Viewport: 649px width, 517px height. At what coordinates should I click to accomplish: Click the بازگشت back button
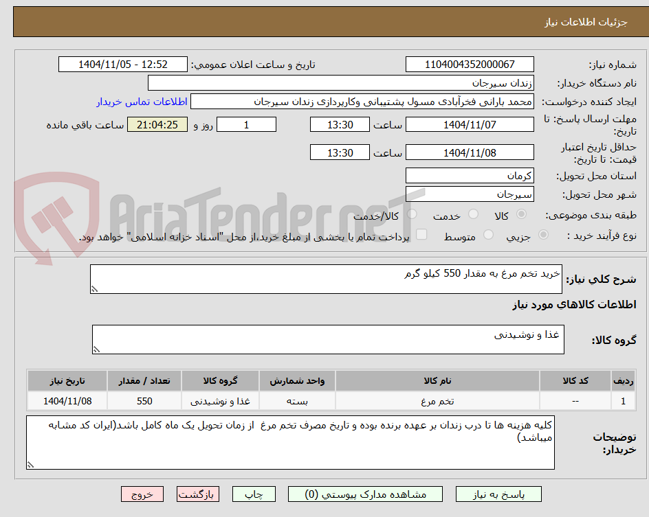pyautogui.click(x=198, y=494)
